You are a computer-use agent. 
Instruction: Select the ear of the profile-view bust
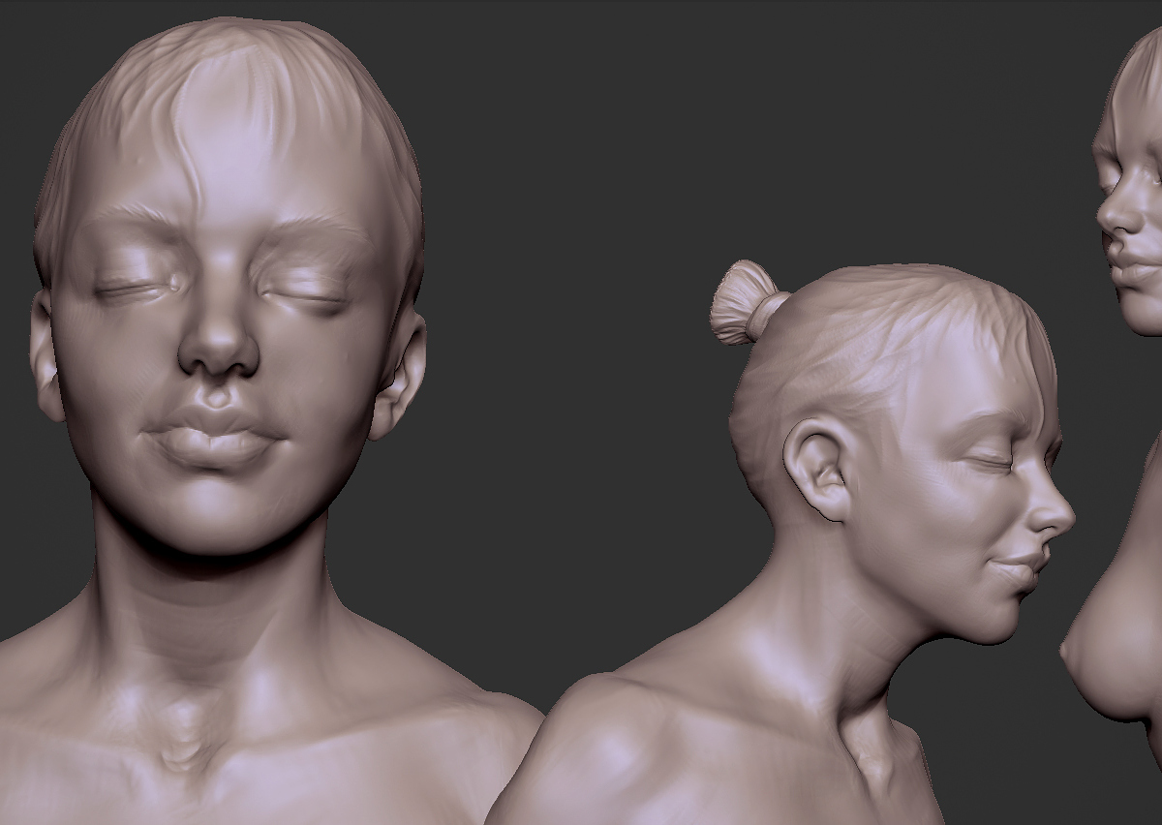[x=819, y=470]
